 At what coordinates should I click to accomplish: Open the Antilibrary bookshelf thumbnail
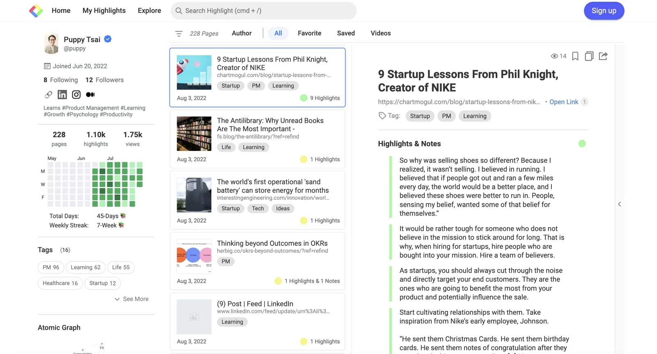pyautogui.click(x=194, y=134)
